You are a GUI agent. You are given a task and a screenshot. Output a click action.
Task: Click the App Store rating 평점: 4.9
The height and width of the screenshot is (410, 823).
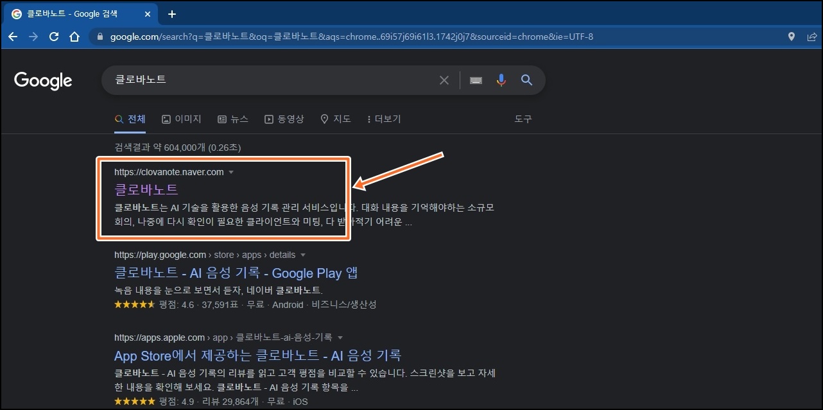(x=176, y=402)
